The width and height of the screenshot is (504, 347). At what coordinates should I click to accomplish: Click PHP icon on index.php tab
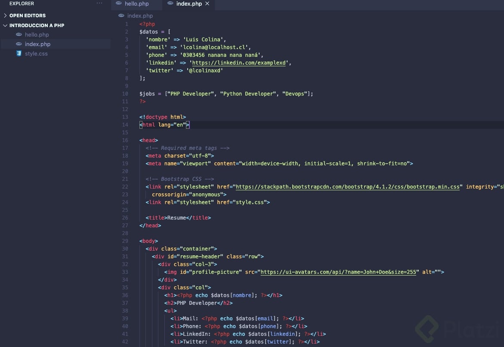click(x=170, y=3)
